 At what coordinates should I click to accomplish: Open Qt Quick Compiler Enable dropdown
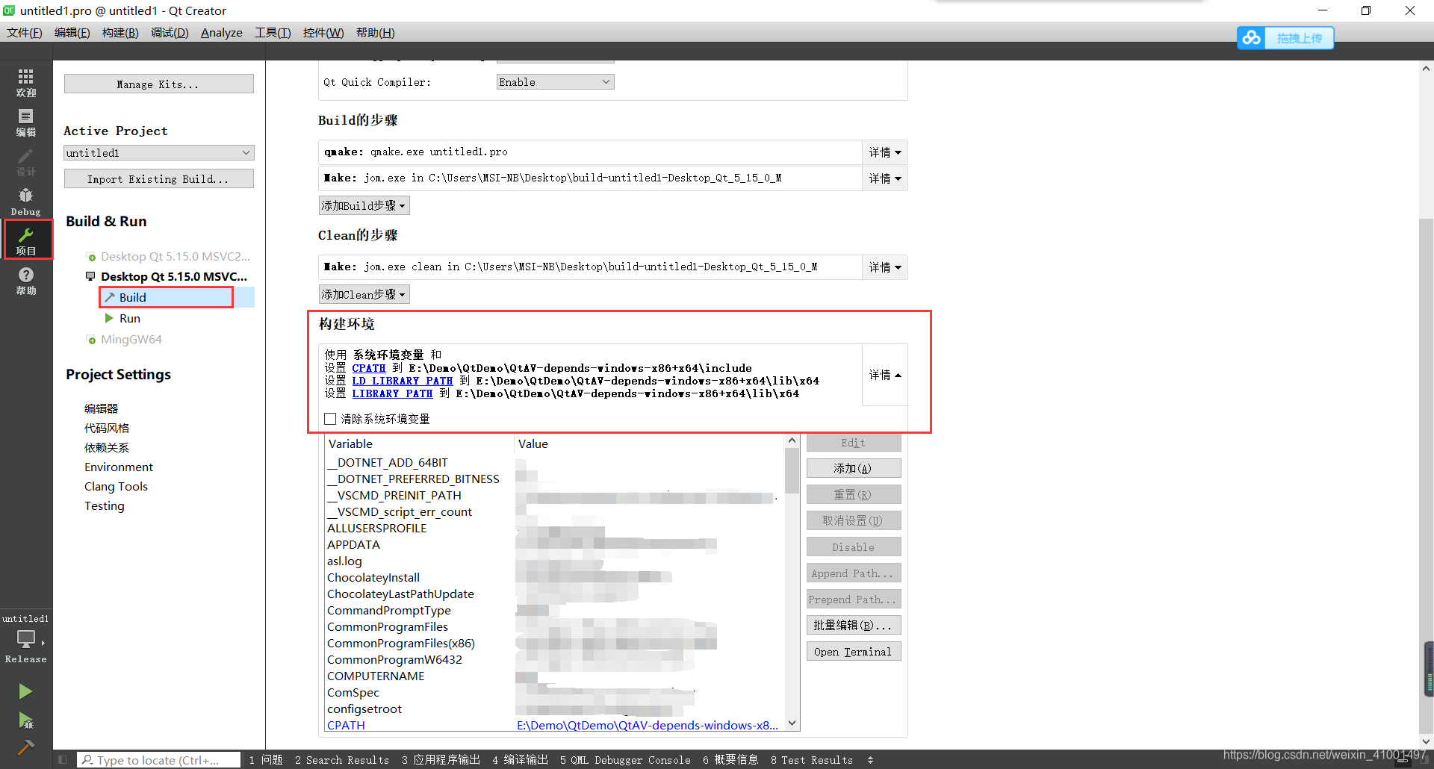click(555, 82)
